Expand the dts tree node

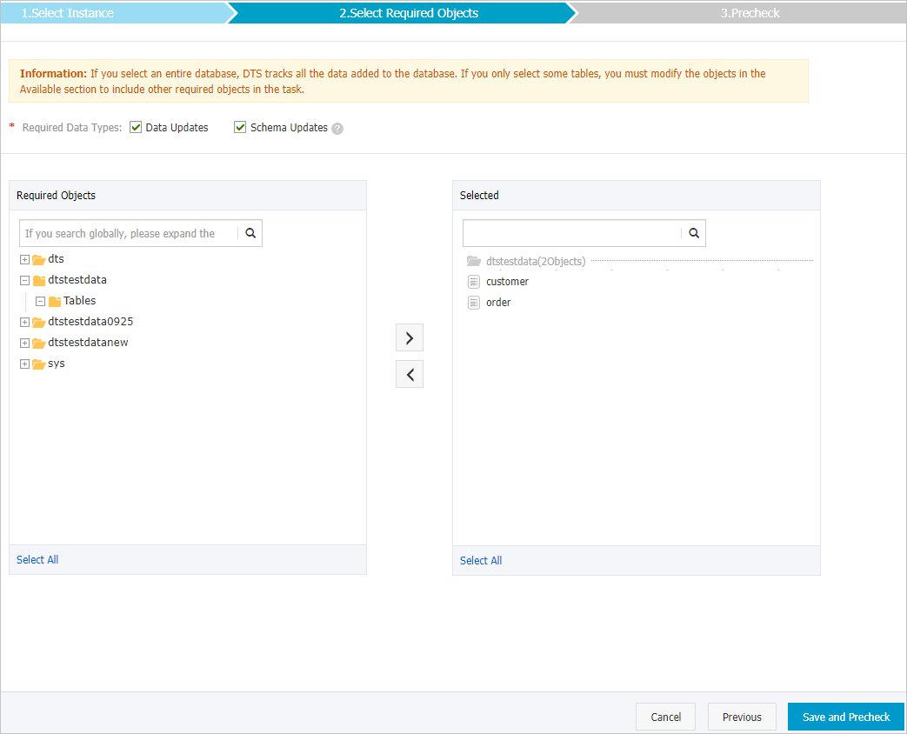[24, 258]
